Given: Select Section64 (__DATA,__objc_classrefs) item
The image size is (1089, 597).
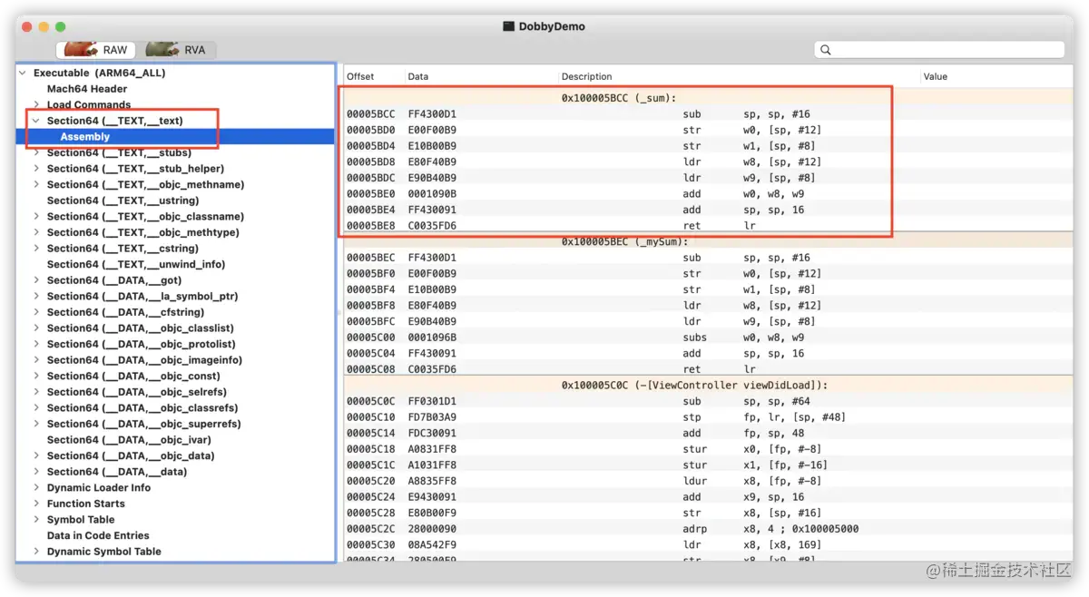Looking at the screenshot, I should point(142,408).
